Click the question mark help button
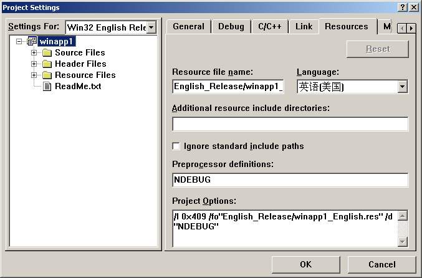422x278 pixels. point(402,7)
